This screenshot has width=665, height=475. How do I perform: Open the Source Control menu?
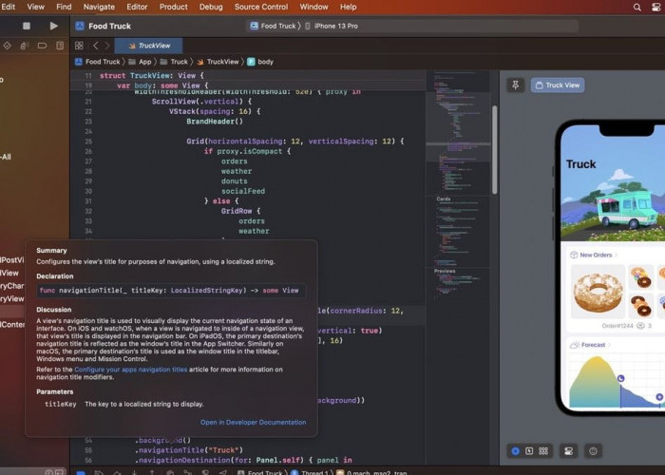coord(261,7)
